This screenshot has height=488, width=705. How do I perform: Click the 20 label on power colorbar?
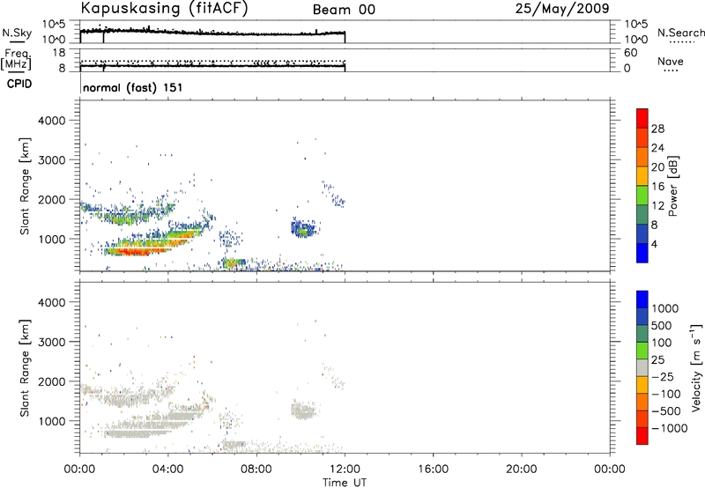pos(657,167)
